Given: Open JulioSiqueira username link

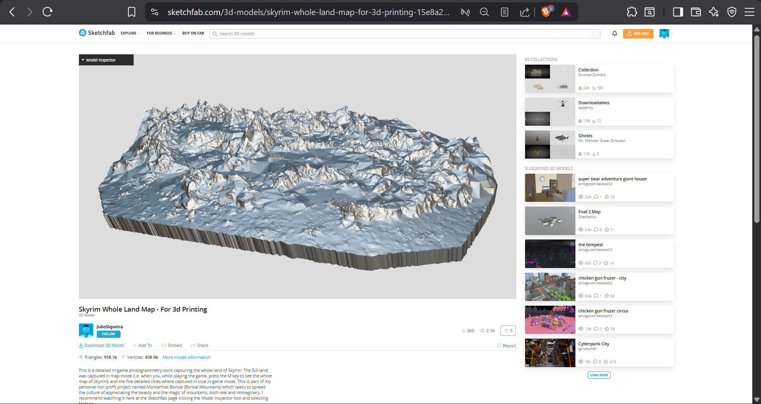Looking at the screenshot, I should click(109, 327).
